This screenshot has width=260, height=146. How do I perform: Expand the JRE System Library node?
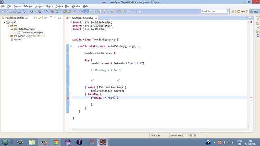[8, 36]
